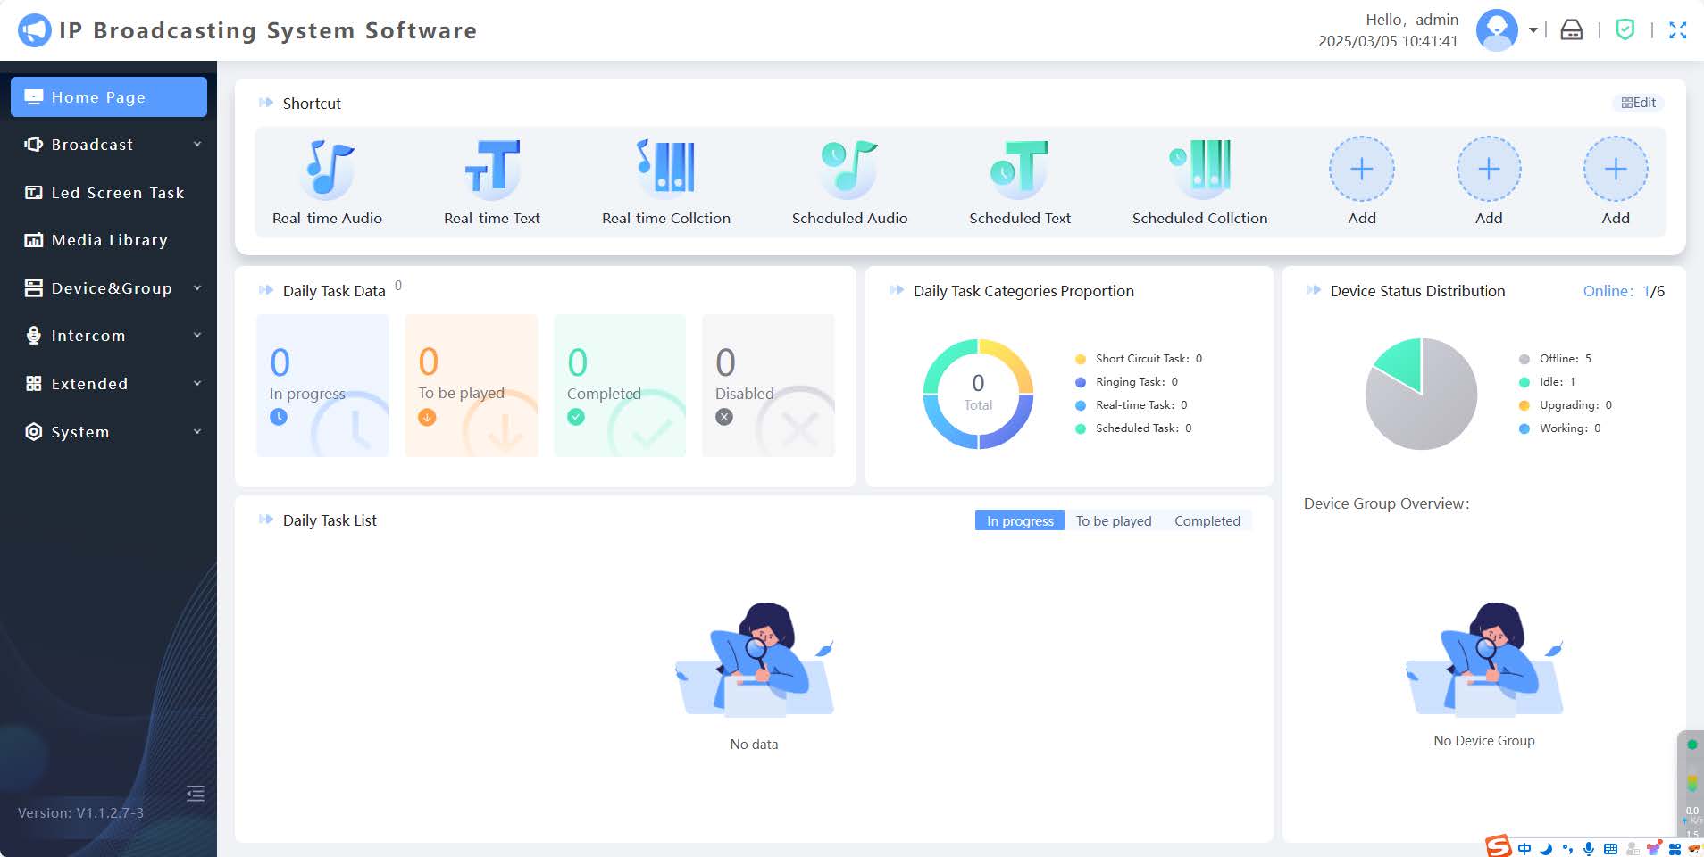Open the Real-time Audio shortcut

point(327,182)
